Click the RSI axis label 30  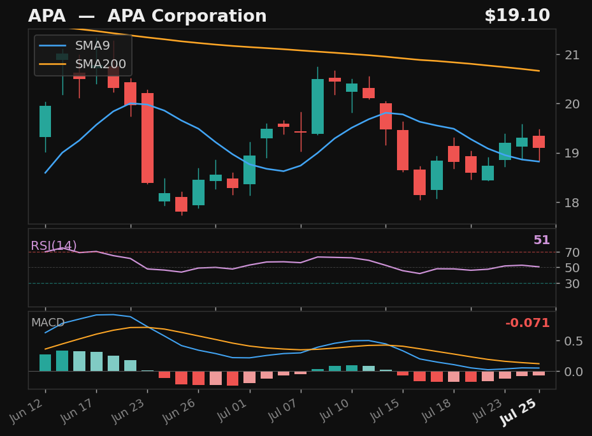pyautogui.click(x=572, y=284)
